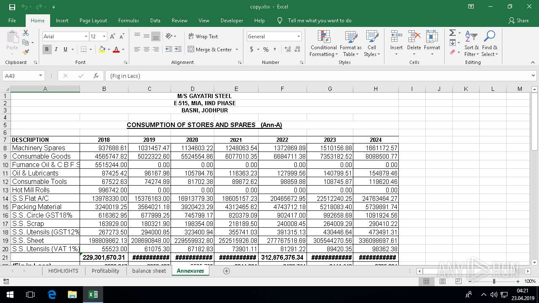This screenshot has height=303, width=539.
Task: Click the Copy icon in Clipboard group
Action: (26, 43)
